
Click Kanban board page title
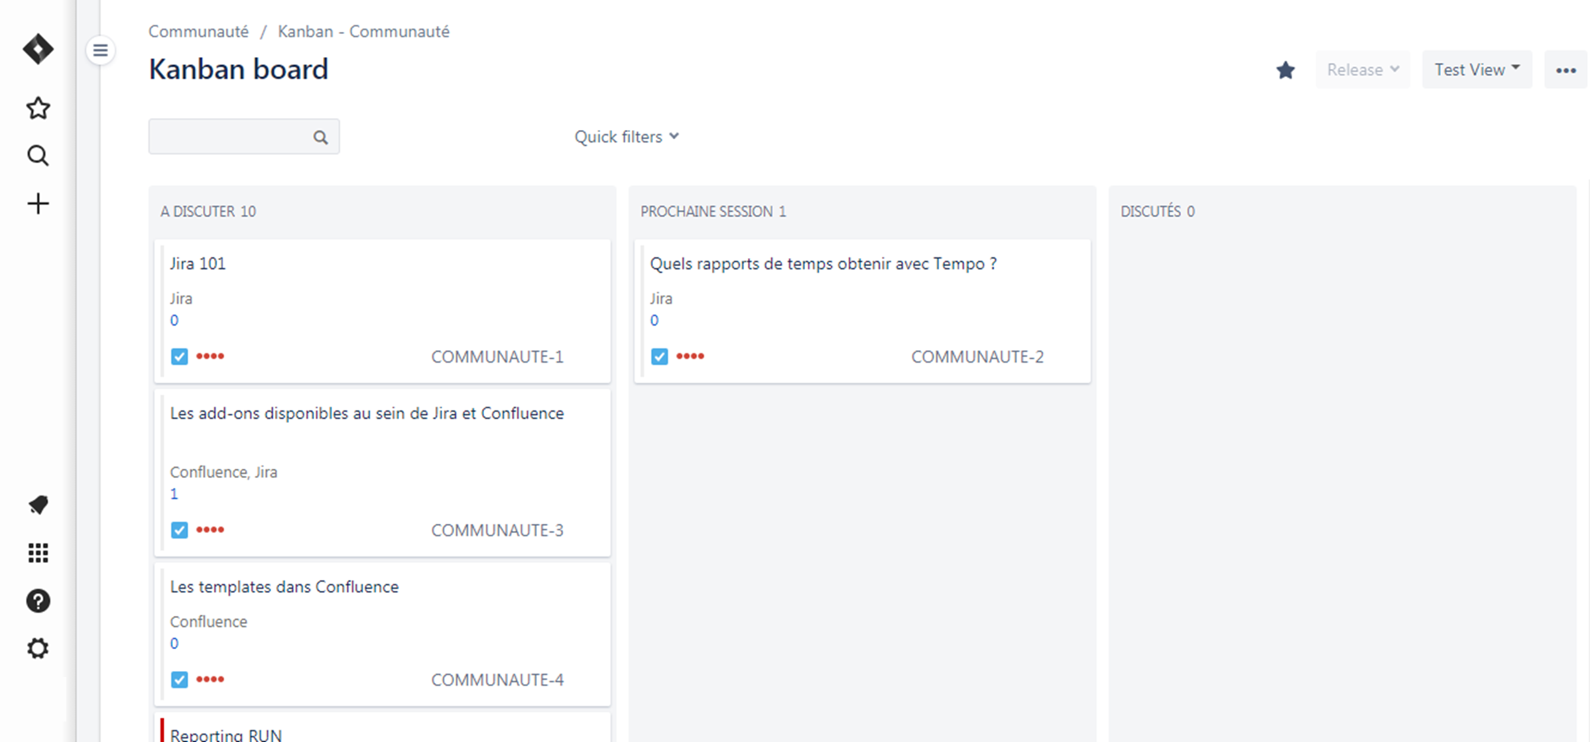238,69
